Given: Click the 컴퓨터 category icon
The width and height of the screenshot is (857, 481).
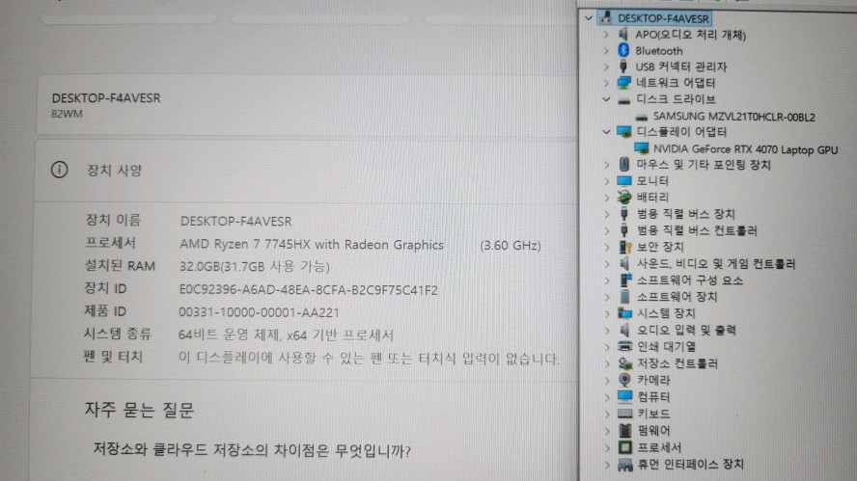Looking at the screenshot, I should (624, 396).
